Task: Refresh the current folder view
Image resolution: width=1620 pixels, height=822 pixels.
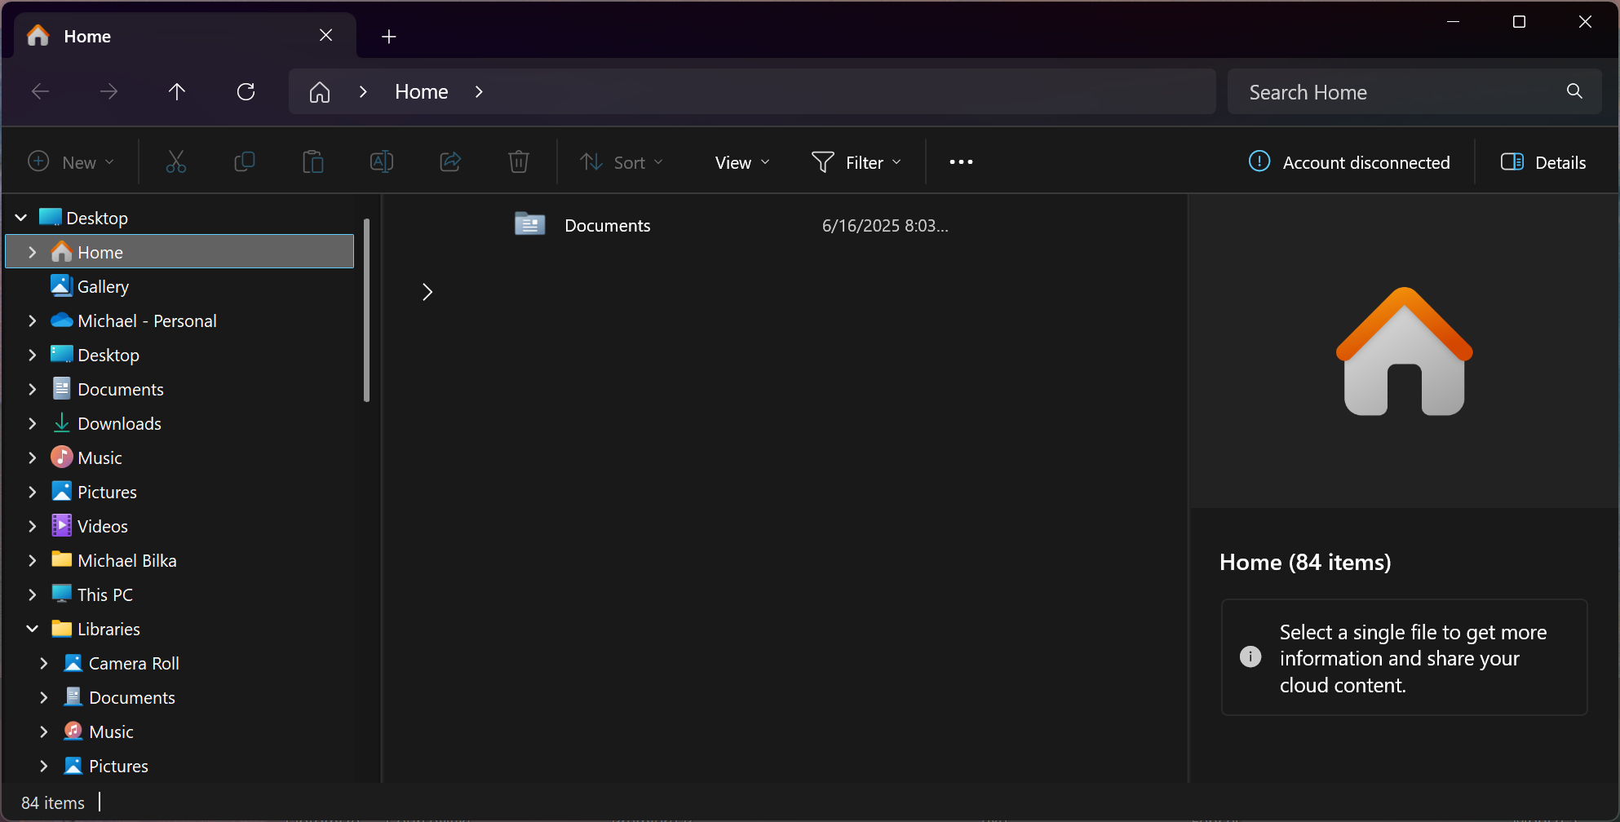Action: 246,91
